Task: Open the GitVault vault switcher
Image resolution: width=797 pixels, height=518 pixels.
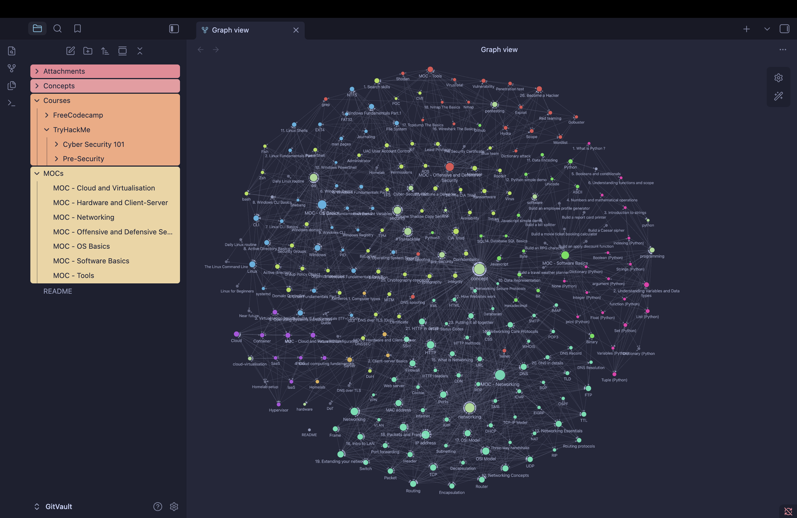Action: (x=53, y=507)
